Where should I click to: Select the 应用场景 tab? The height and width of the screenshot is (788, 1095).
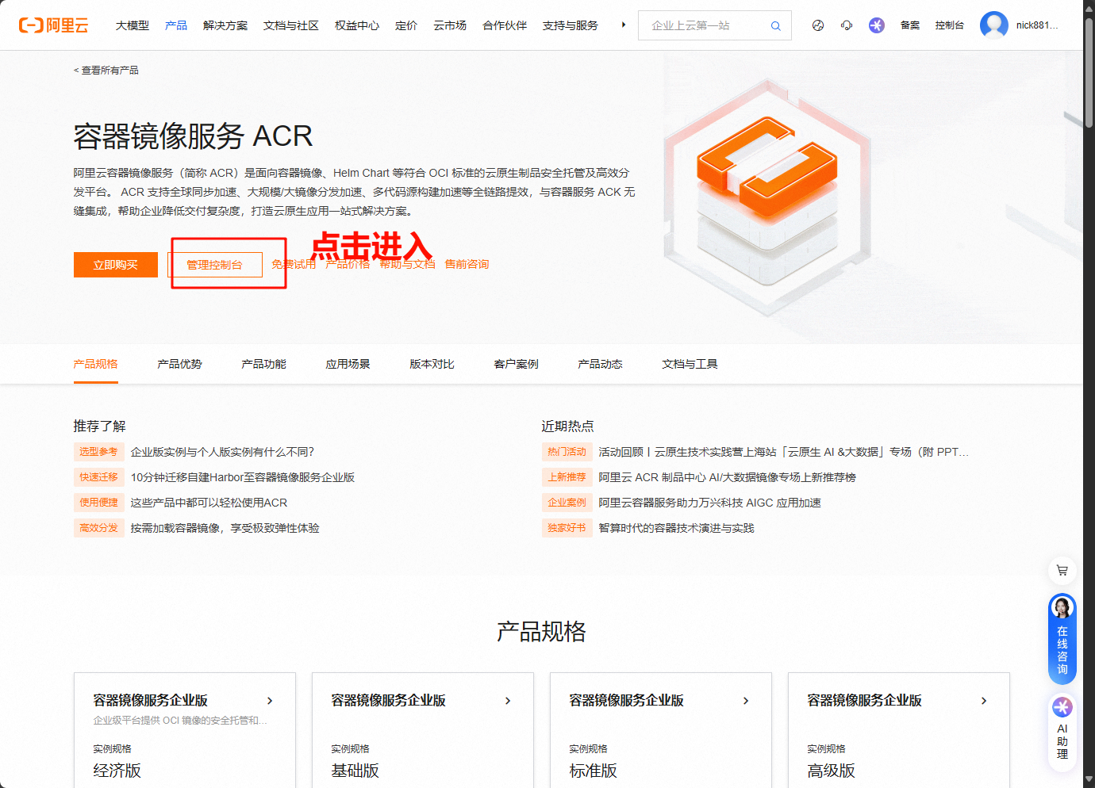click(348, 364)
